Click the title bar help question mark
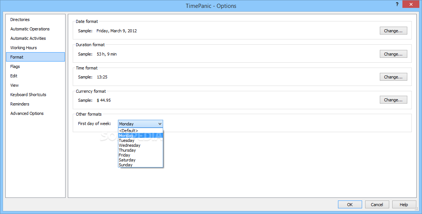This screenshot has height=214, width=422. (397, 4)
